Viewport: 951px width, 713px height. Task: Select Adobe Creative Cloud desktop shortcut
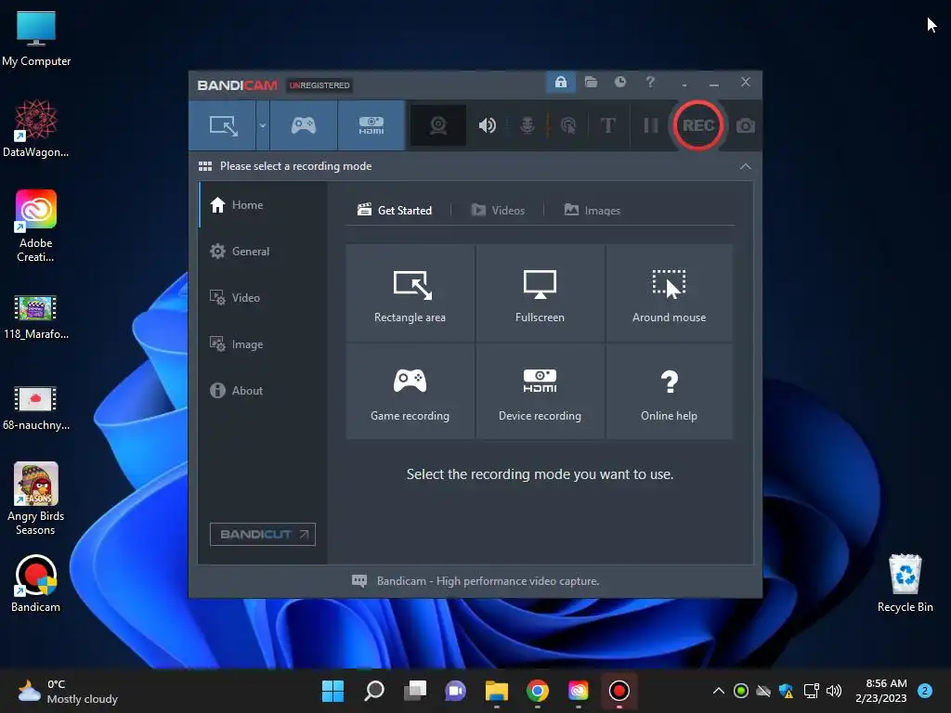pos(36,226)
